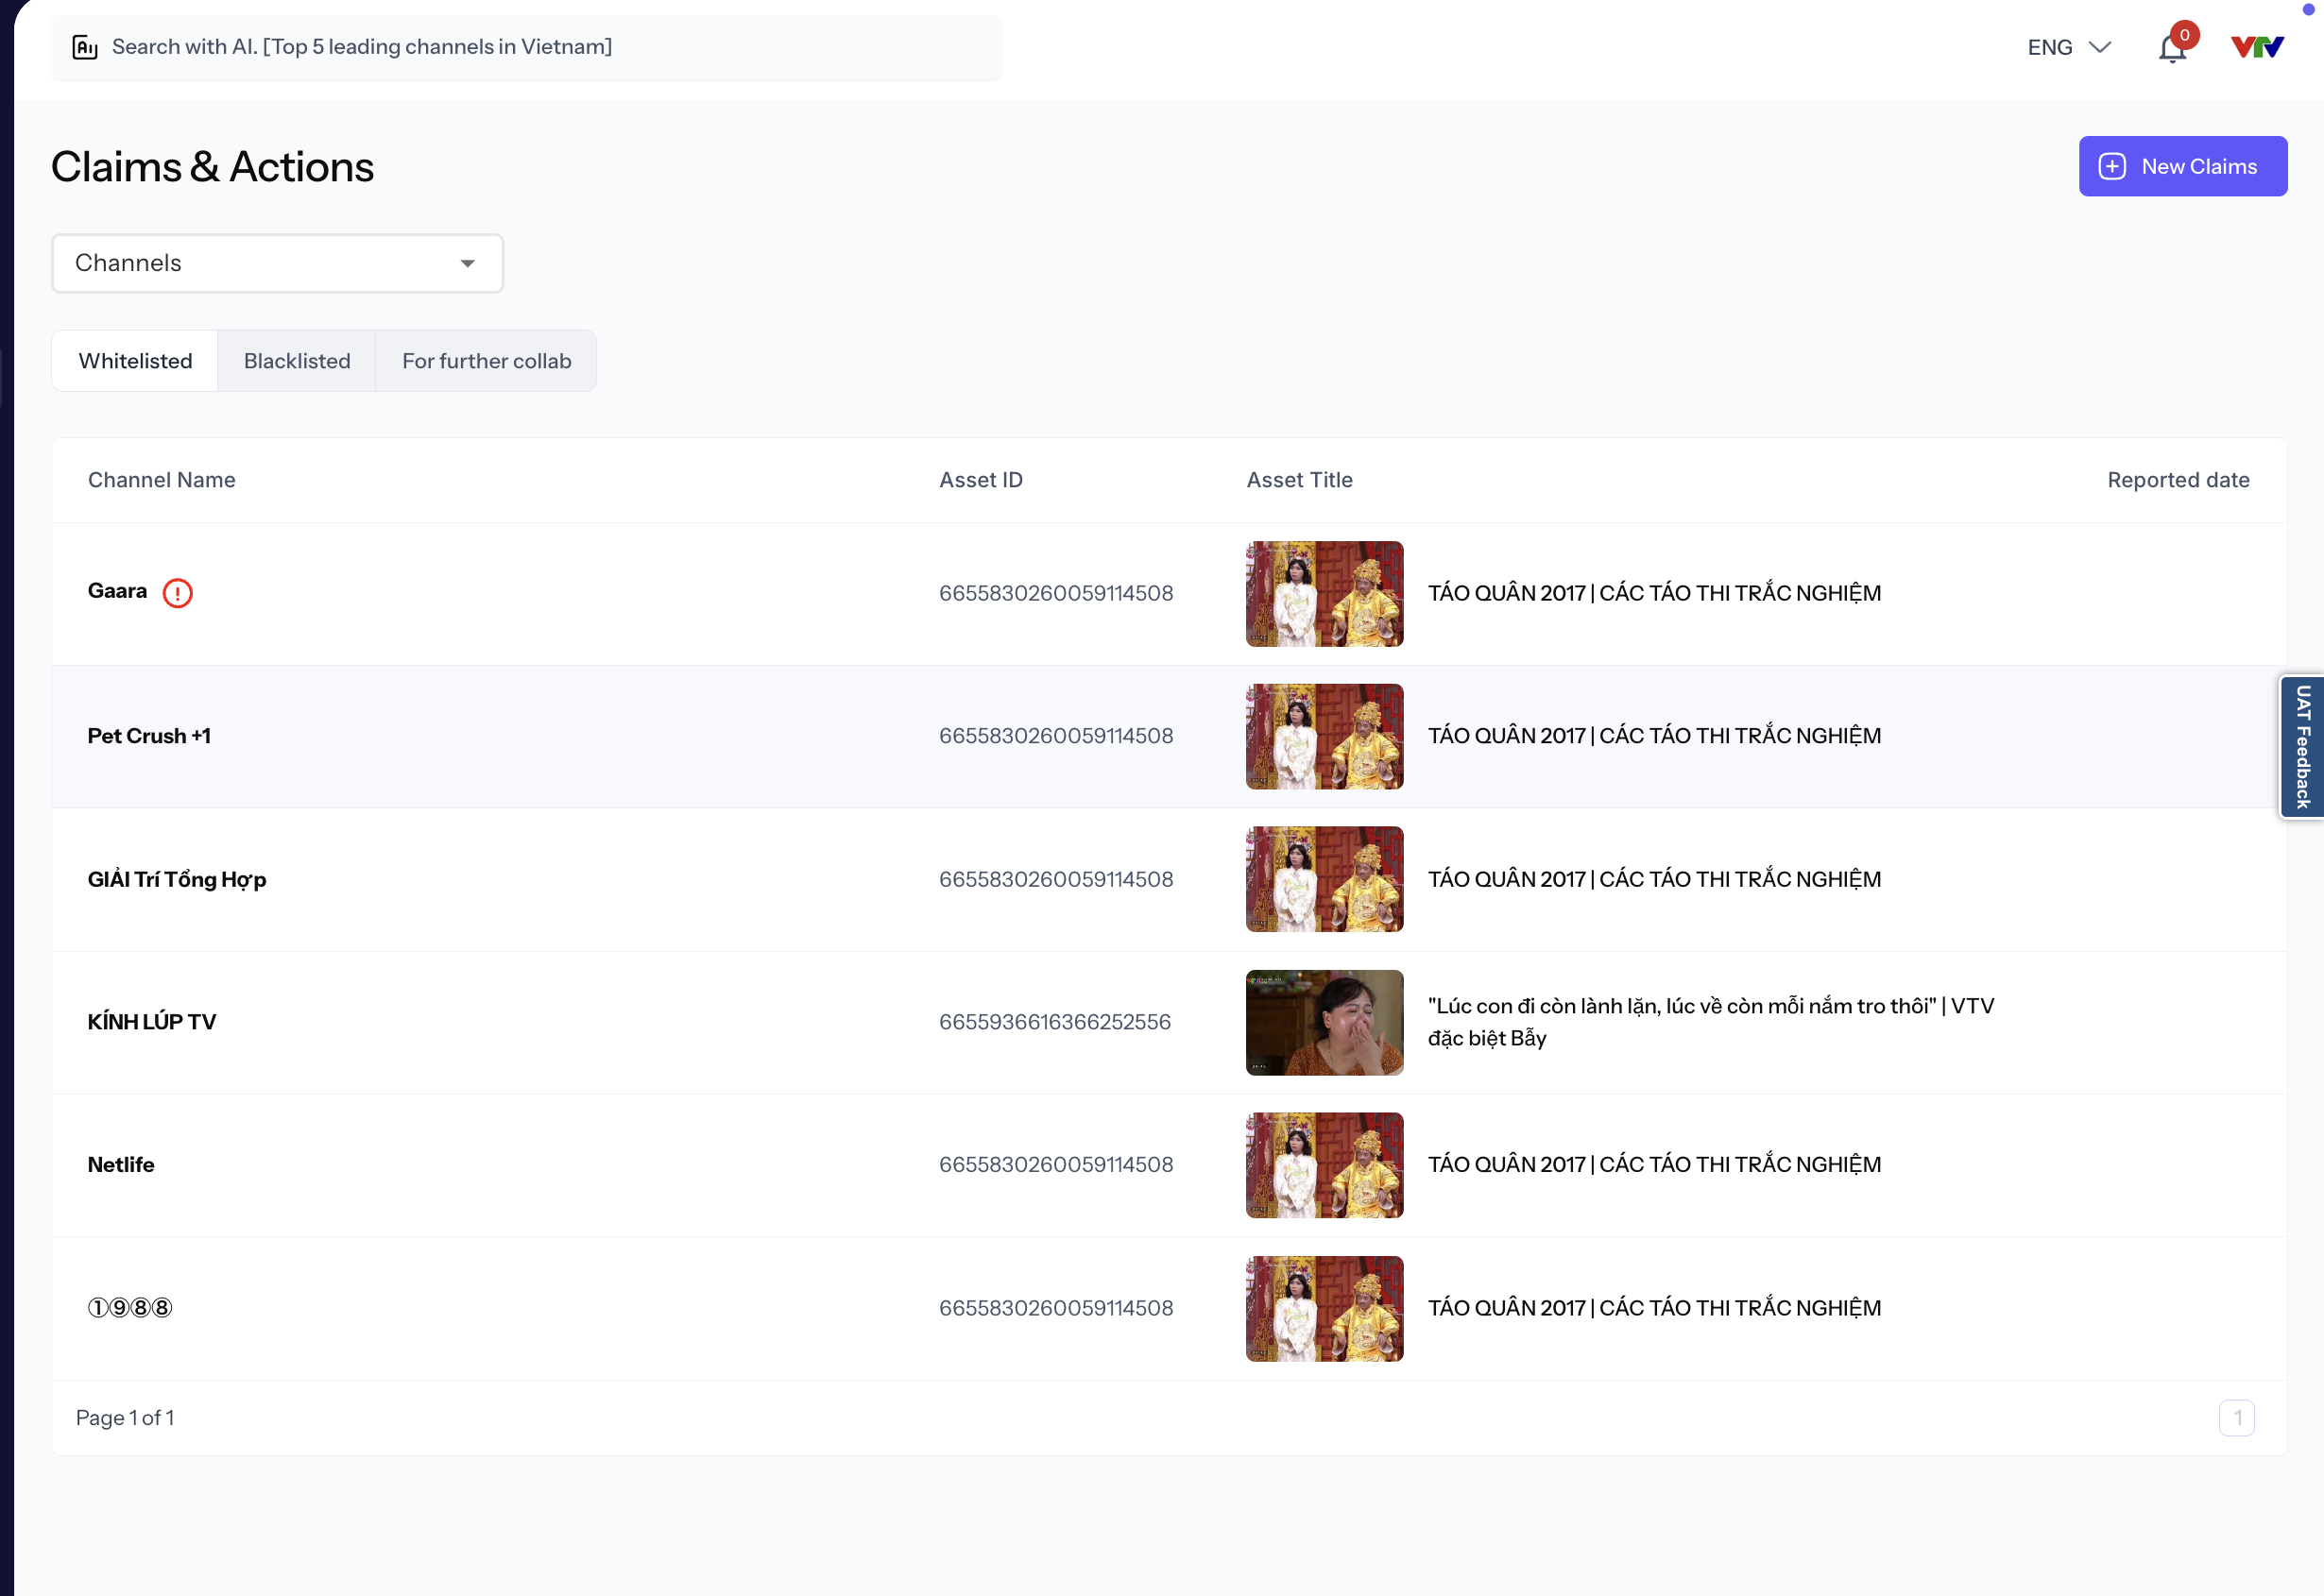The height and width of the screenshot is (1596, 2324).
Task: Click the TÁO QUÂN 2017 title in the Pet Crush row
Action: (1655, 736)
